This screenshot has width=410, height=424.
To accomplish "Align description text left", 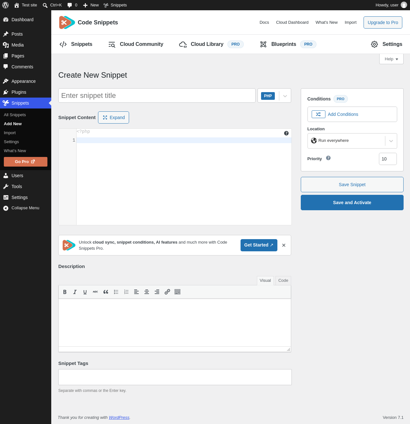I will click(136, 292).
